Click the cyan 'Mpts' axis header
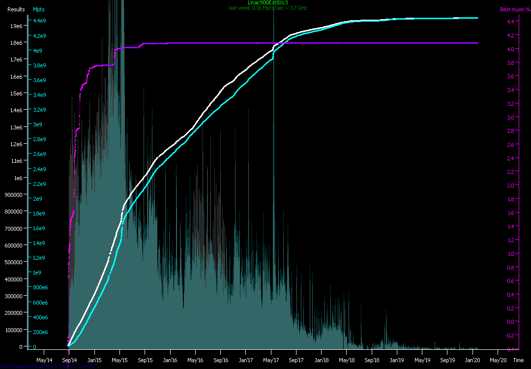 pos(38,9)
